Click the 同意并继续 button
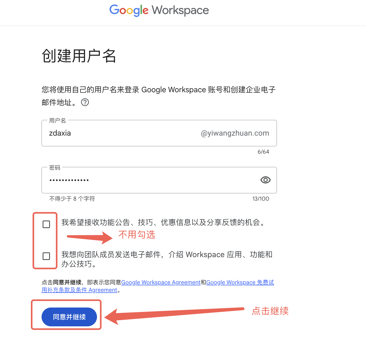The height and width of the screenshot is (359, 366). coord(69,317)
